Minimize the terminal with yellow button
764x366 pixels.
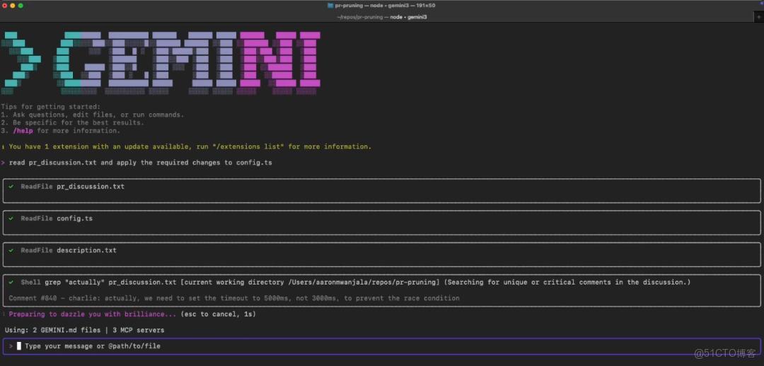[13, 6]
